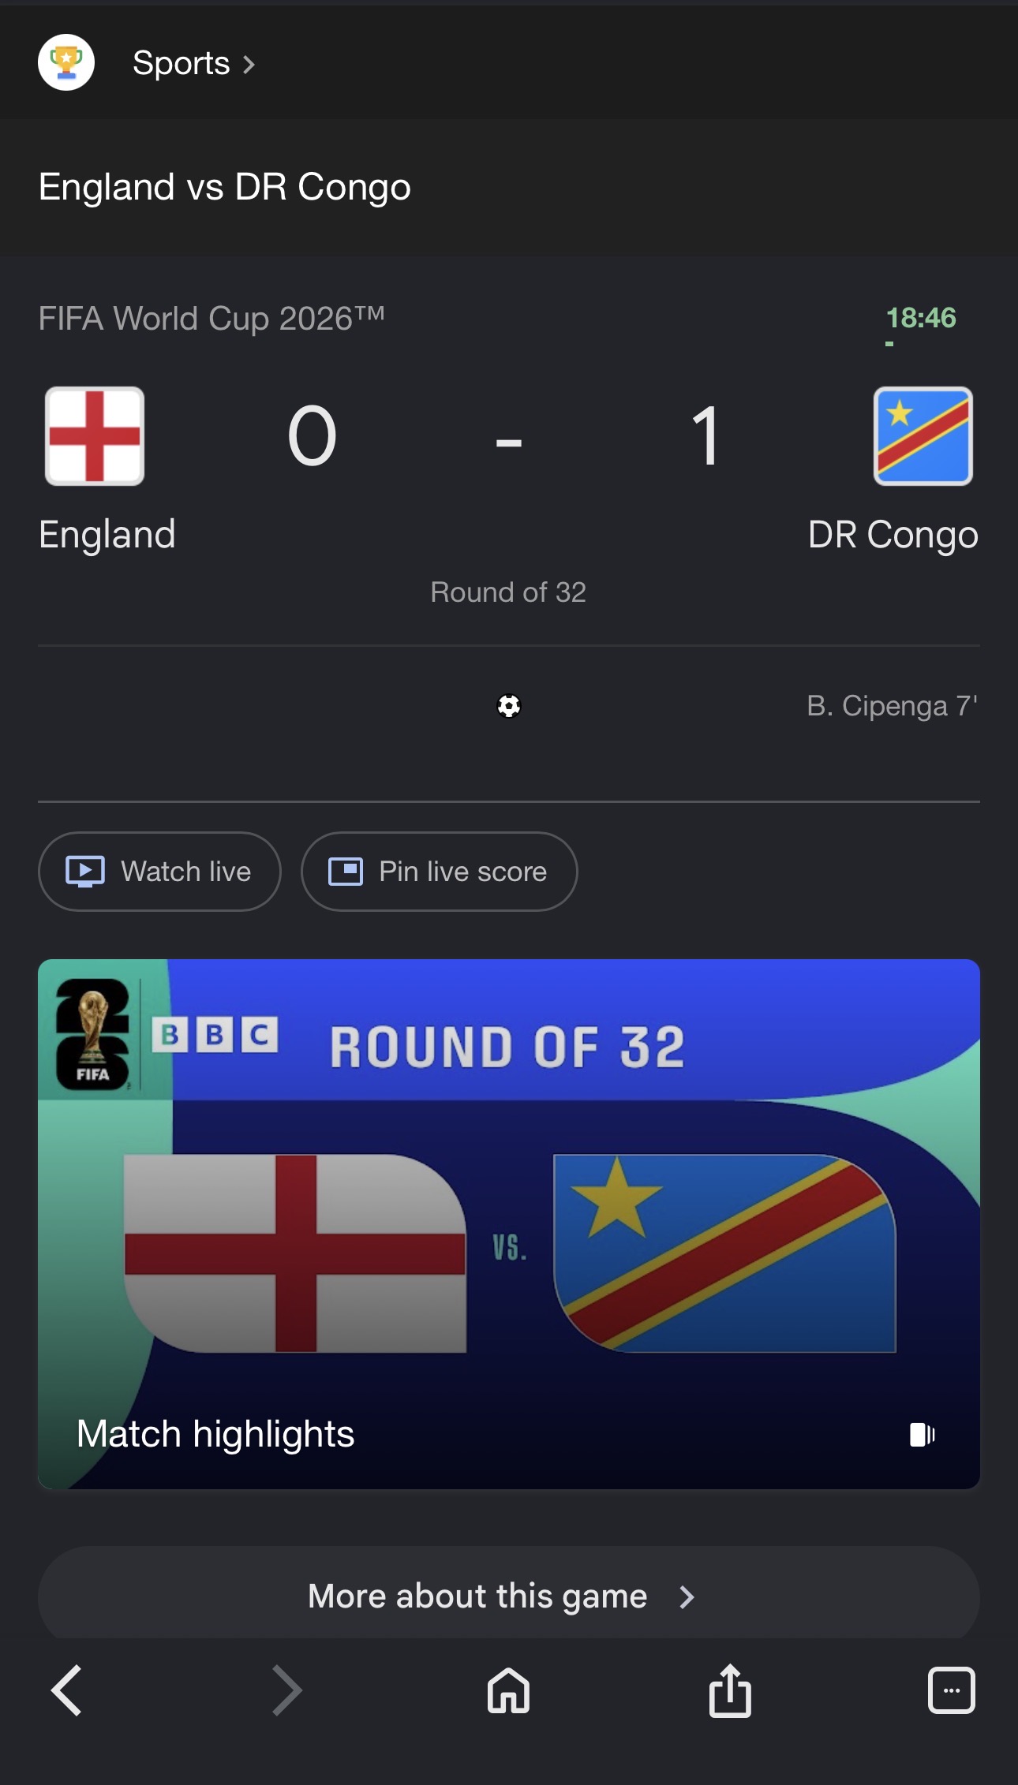Go back with the browser back arrow

pyautogui.click(x=66, y=1690)
